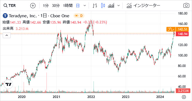Viewport: 192px width, 101px height.
Task: Expand the timeframe dropdown arrow
Action: [85, 5]
